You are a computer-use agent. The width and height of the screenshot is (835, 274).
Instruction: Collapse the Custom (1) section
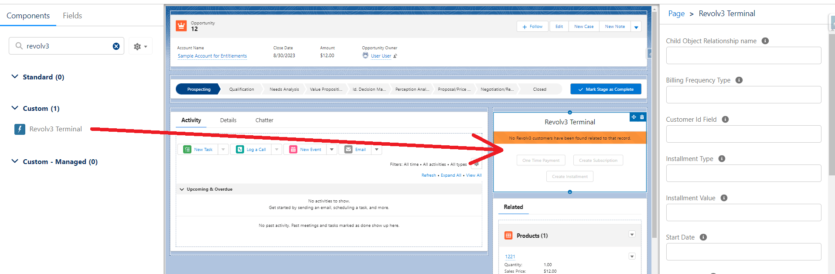click(15, 108)
